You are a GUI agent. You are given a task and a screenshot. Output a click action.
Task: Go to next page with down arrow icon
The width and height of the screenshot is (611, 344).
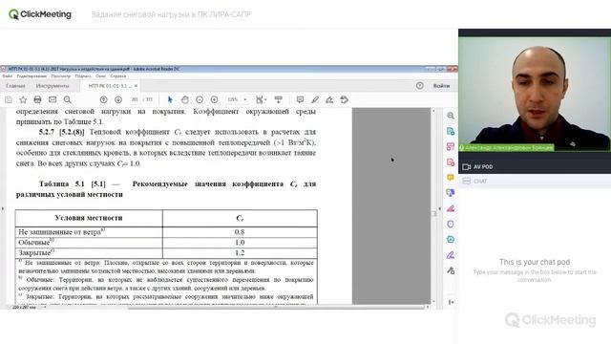coord(118,99)
